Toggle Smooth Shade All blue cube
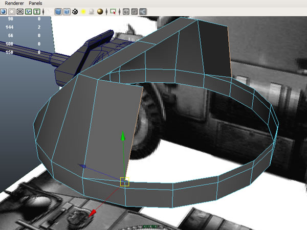Viewport: 307px width, 230px height. coord(58,12)
